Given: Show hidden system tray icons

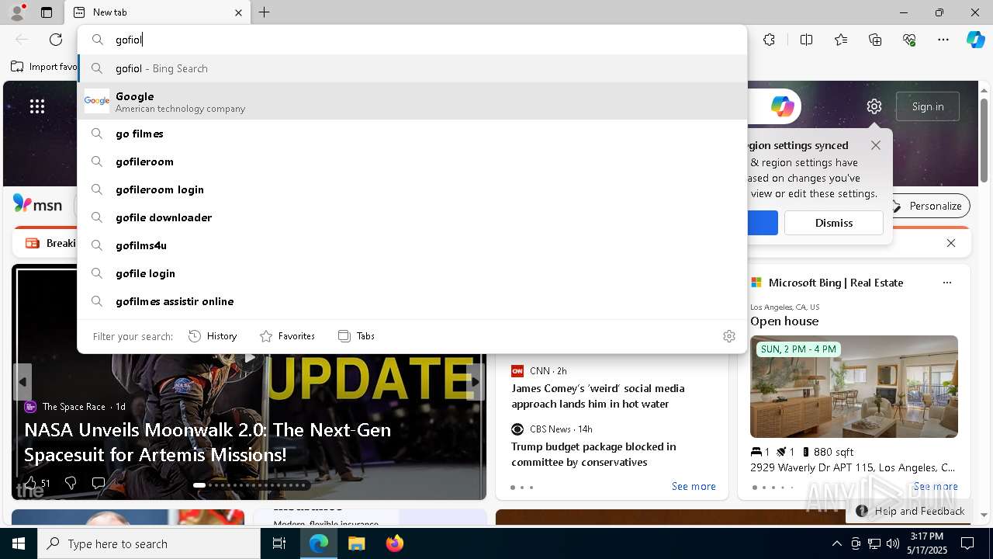Looking at the screenshot, I should click(836, 543).
